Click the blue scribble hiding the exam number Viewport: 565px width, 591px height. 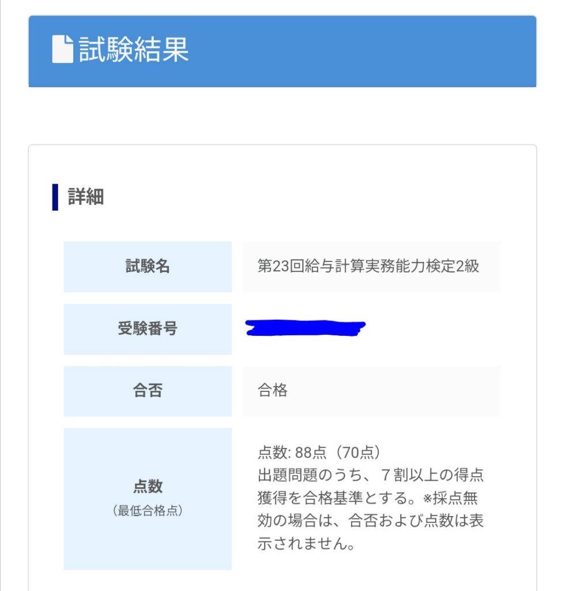(305, 327)
